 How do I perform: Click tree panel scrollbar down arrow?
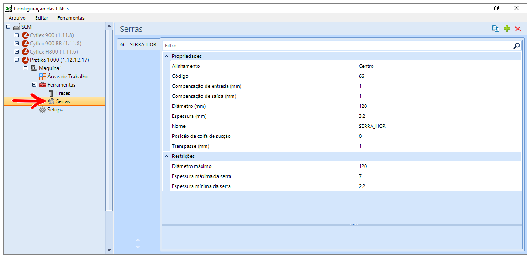[109, 250]
